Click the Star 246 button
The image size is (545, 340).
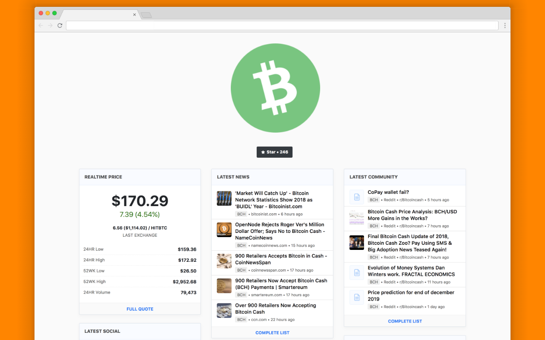click(x=275, y=152)
